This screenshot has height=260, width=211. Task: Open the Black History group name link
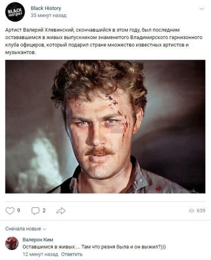pyautogui.click(x=46, y=8)
